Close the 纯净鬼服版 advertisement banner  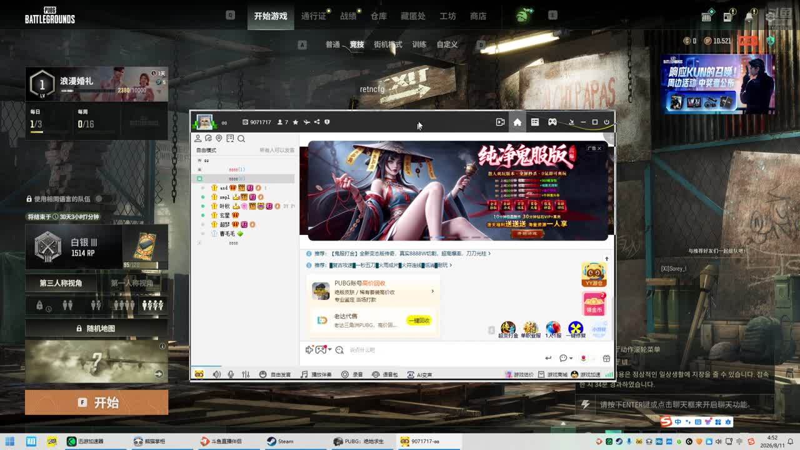pos(599,148)
